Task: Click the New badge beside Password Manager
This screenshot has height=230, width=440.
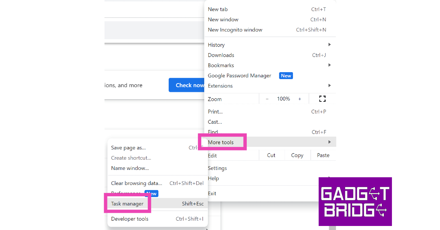Action: pyautogui.click(x=286, y=76)
